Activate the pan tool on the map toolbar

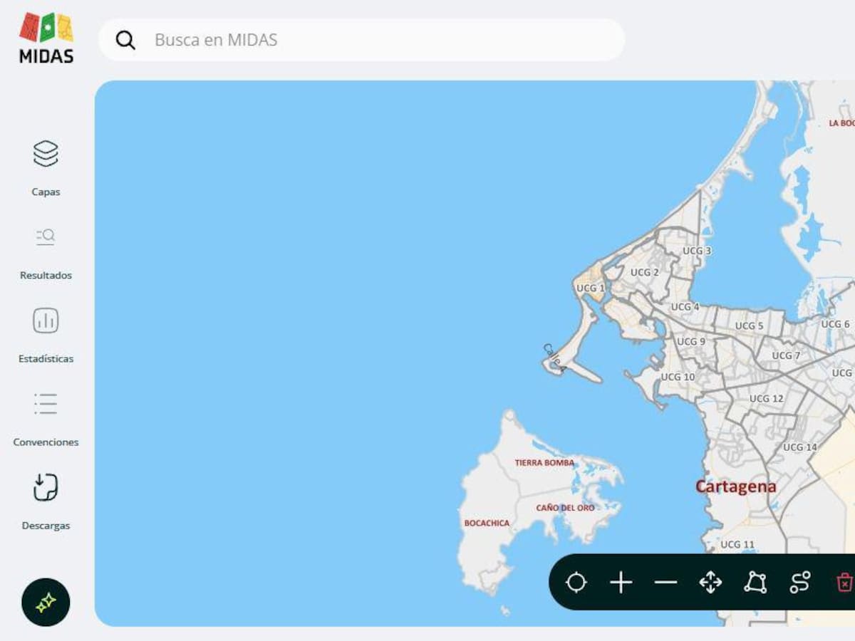[710, 583]
